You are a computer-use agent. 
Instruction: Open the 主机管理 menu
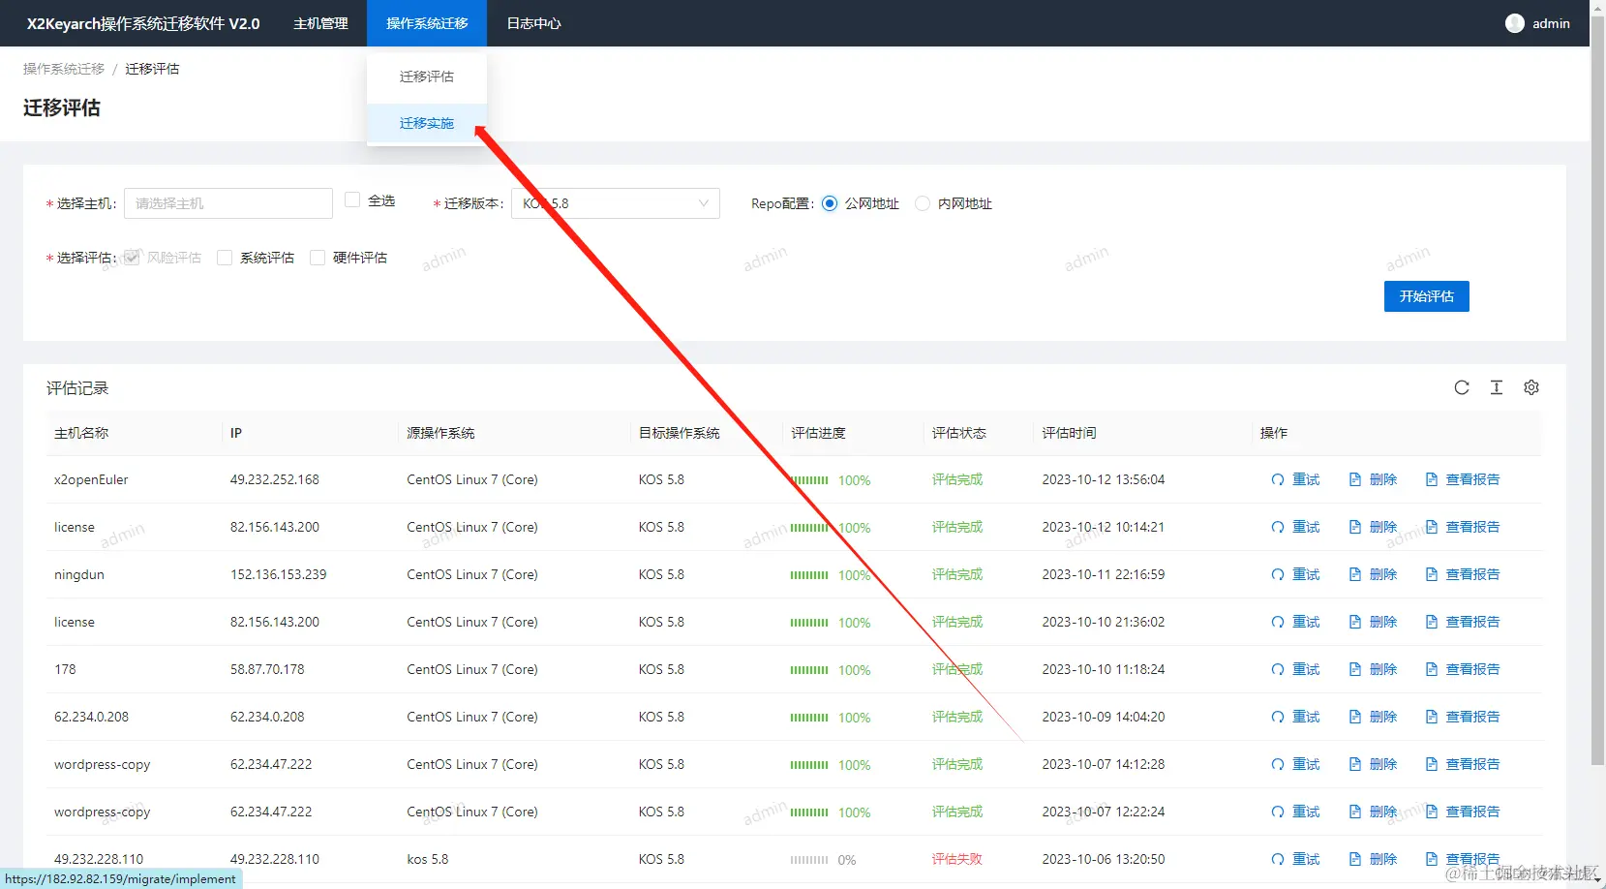click(x=320, y=23)
